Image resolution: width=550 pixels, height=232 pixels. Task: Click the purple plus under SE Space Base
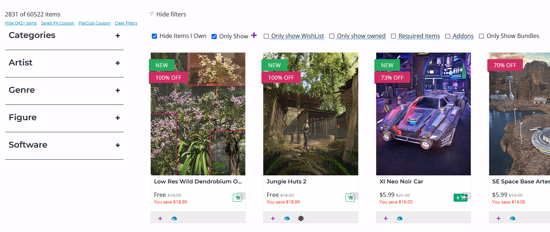click(x=498, y=218)
